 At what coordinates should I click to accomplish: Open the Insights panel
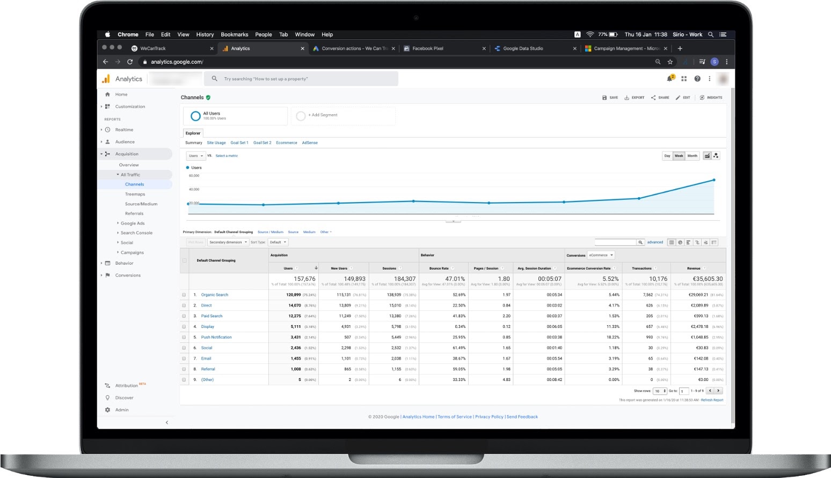click(711, 98)
